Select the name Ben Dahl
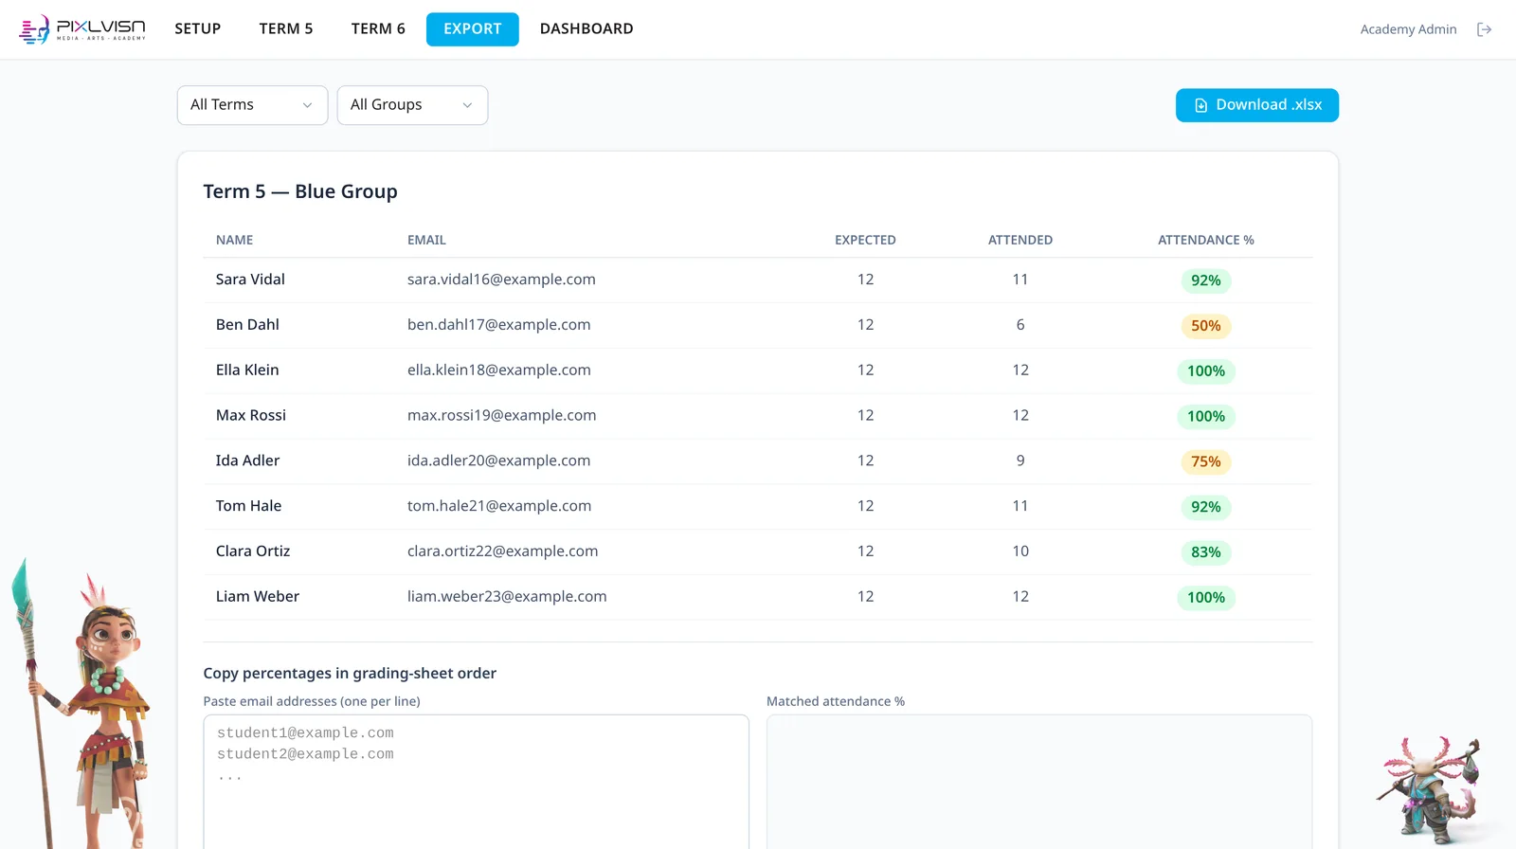The width and height of the screenshot is (1516, 849). [x=247, y=325]
